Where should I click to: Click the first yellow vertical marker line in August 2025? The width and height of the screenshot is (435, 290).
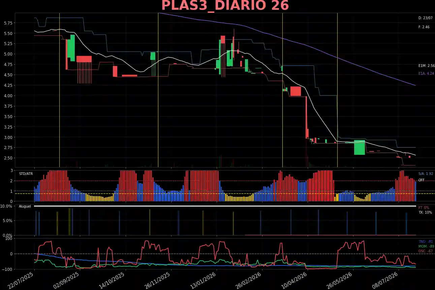click(x=59, y=90)
